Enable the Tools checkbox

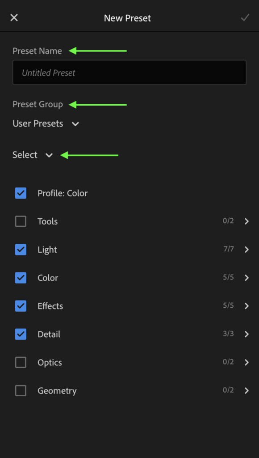coord(21,221)
